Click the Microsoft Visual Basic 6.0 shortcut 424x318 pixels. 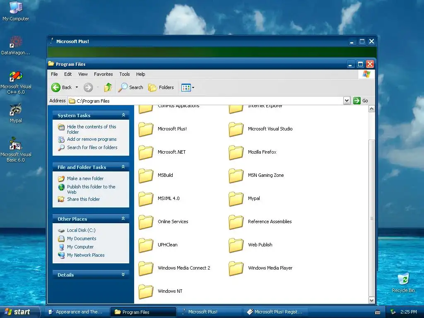(16, 150)
